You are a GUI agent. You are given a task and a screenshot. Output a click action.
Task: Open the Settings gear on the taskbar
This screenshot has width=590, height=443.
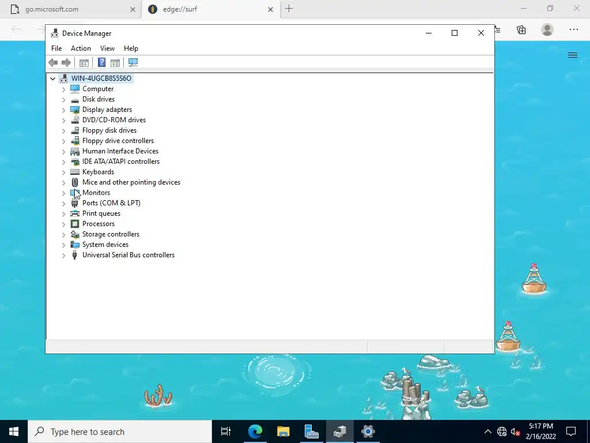pyautogui.click(x=368, y=431)
